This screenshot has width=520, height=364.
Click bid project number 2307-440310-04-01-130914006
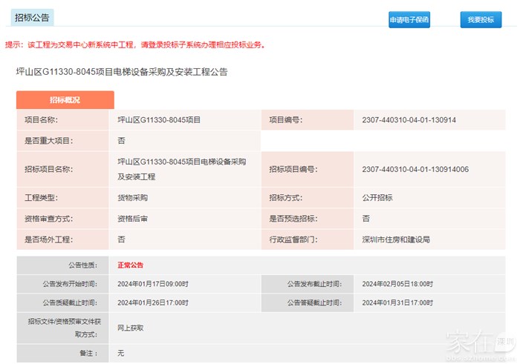click(415, 169)
